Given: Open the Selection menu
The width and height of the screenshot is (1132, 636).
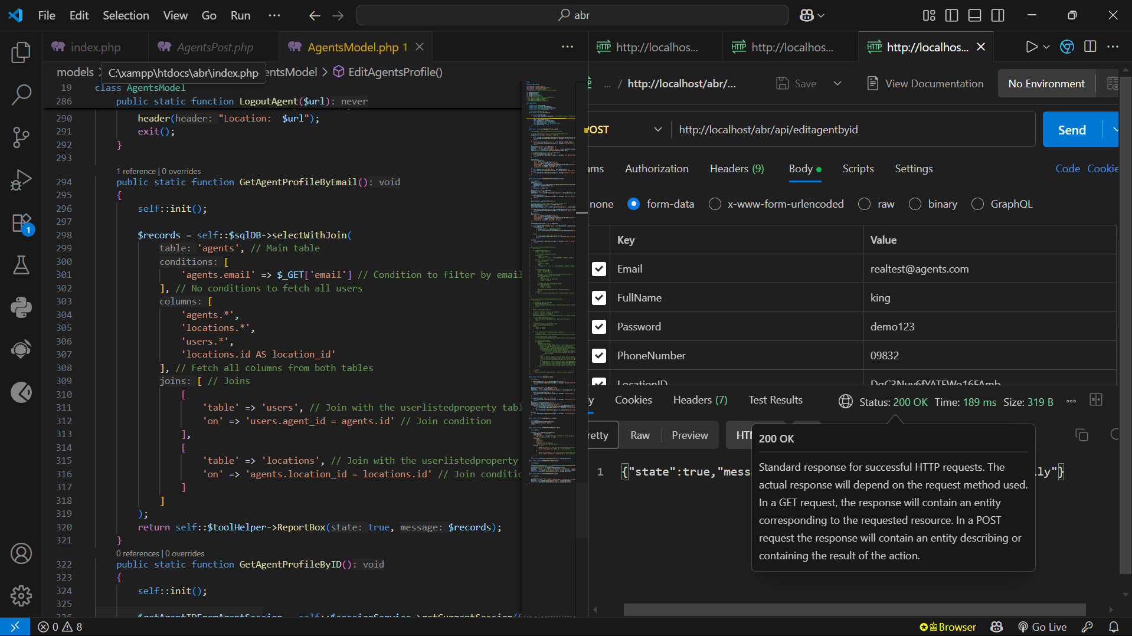Looking at the screenshot, I should tap(126, 15).
